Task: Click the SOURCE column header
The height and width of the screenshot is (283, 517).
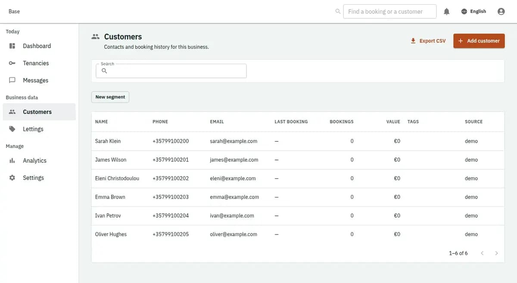Action: point(473,122)
